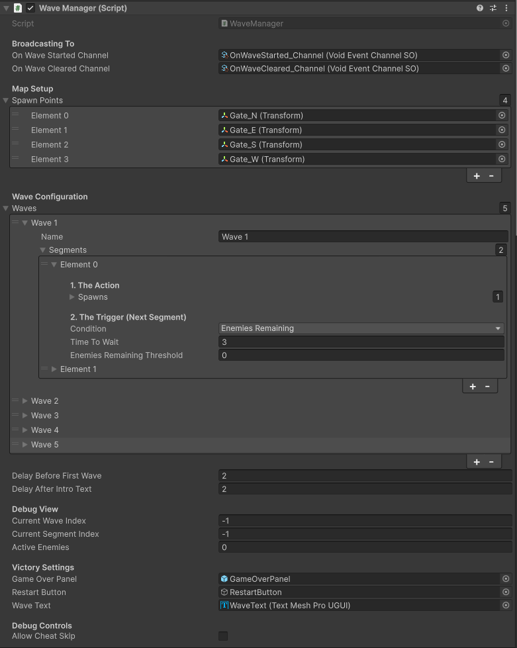Image resolution: width=517 pixels, height=648 pixels.
Task: Click the Enemies Remaining Threshold field
Action: pyautogui.click(x=361, y=355)
